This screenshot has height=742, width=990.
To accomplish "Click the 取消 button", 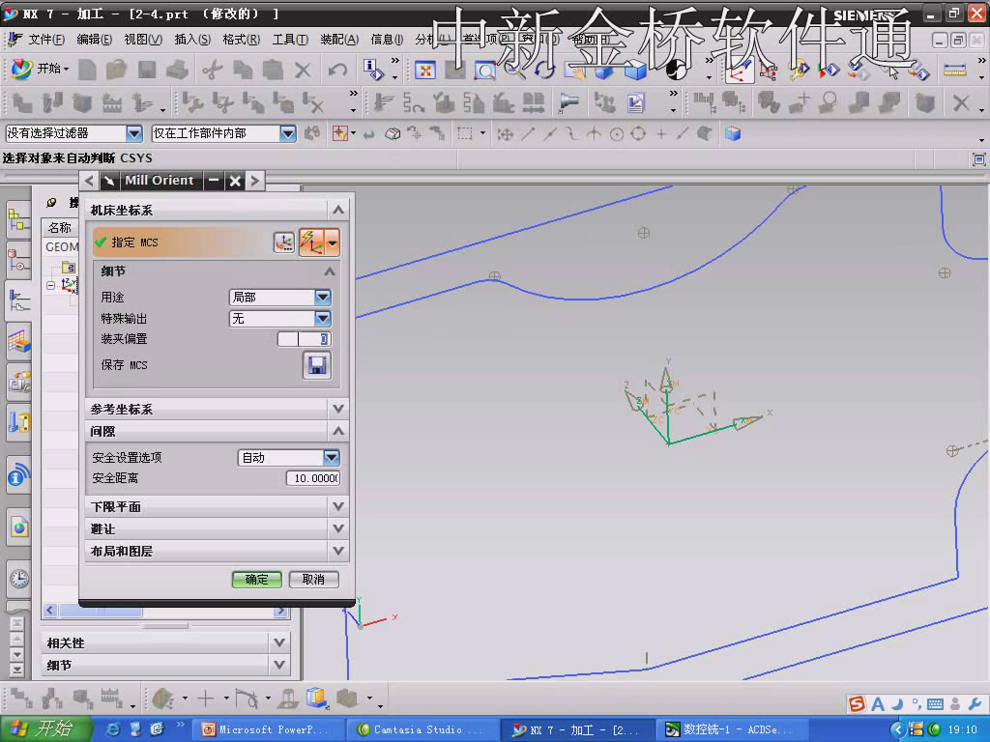I will [313, 580].
